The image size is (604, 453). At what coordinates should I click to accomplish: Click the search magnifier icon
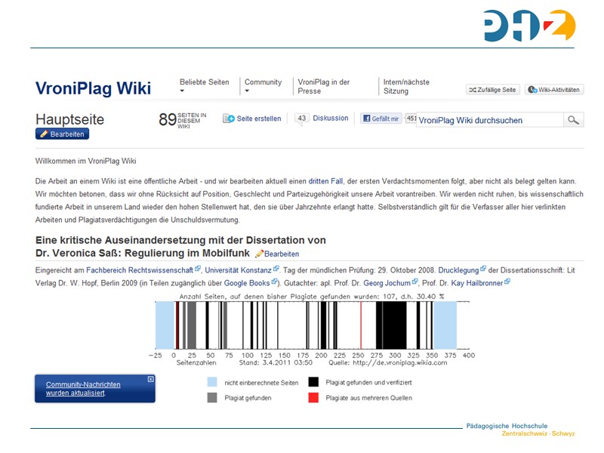(574, 120)
